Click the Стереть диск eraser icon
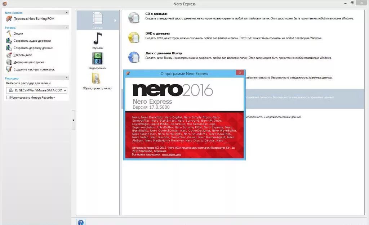This screenshot has height=225, width=369. click(9, 55)
